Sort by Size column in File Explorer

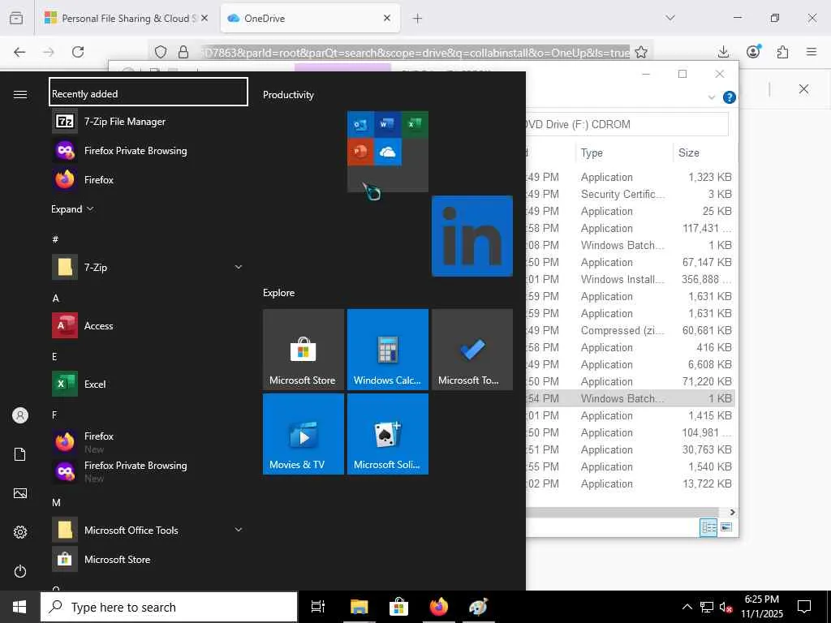(704, 153)
